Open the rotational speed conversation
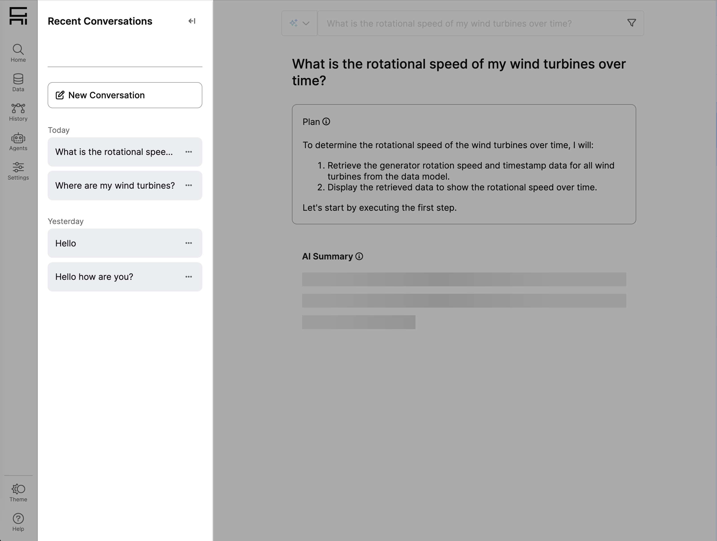717x541 pixels. pos(114,152)
